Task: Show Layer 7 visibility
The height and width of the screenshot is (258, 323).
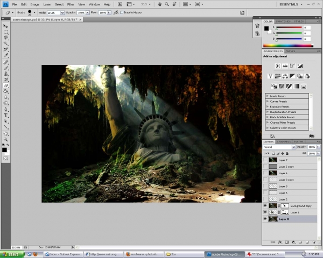Action: [265, 160]
